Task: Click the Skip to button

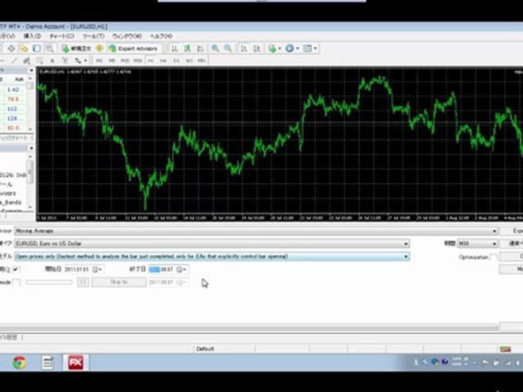Action: point(119,283)
